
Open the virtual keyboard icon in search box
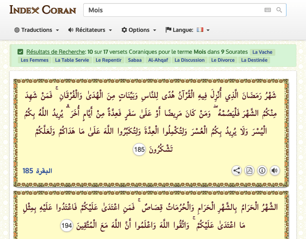[x=268, y=10]
